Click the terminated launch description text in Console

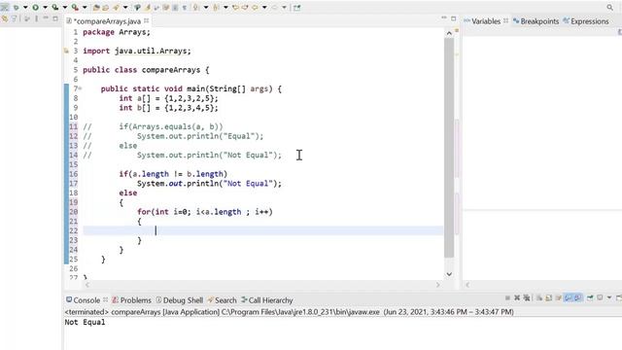[290, 312]
